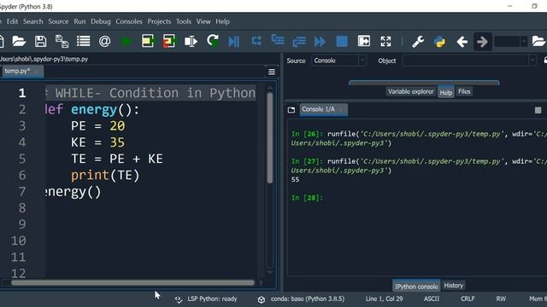This screenshot has height=307, width=547.
Task: Click the output value 55 in console
Action: coord(295,180)
